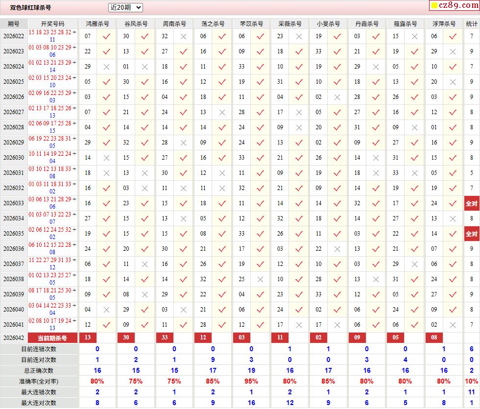Screen dimensions: 480x409
Task: Click the 准确率(全对率) row label
Action: coord(39,381)
